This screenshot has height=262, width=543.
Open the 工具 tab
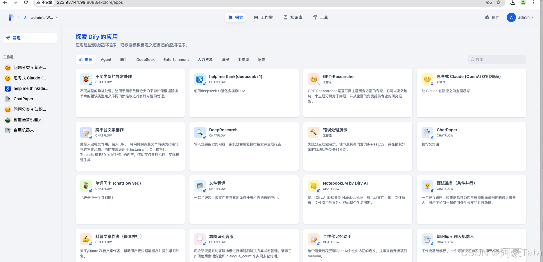pos(320,17)
